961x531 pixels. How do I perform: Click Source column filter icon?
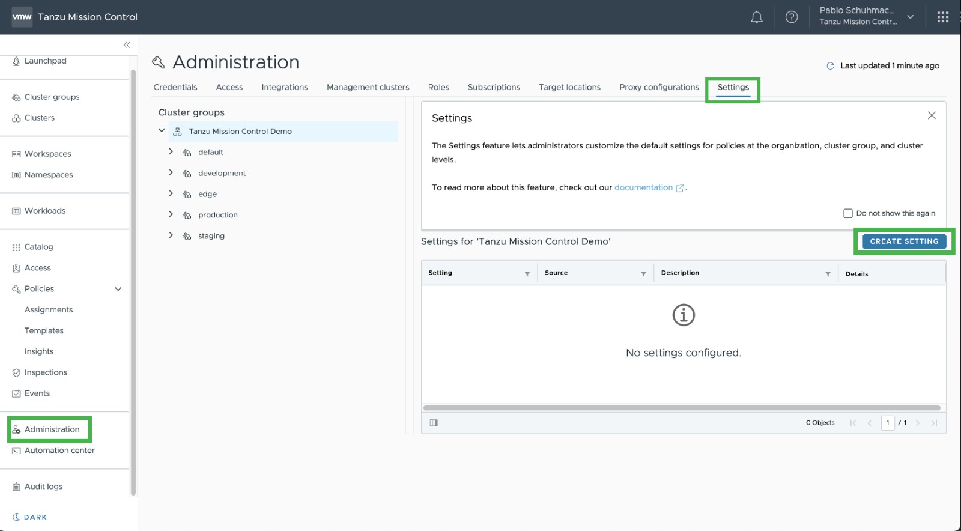coord(643,274)
